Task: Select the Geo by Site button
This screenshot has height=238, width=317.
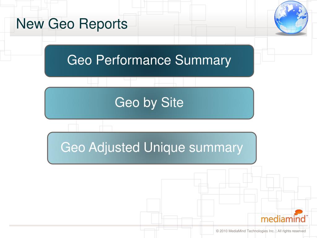Action: (149, 103)
